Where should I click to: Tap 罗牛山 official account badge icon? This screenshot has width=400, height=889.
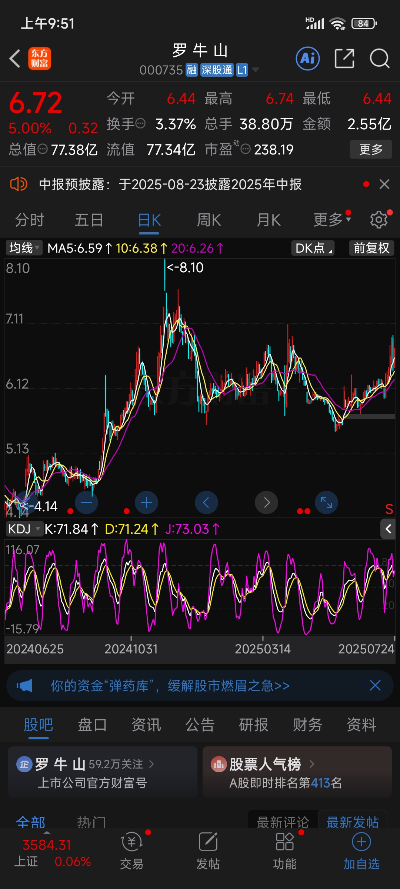point(24,764)
